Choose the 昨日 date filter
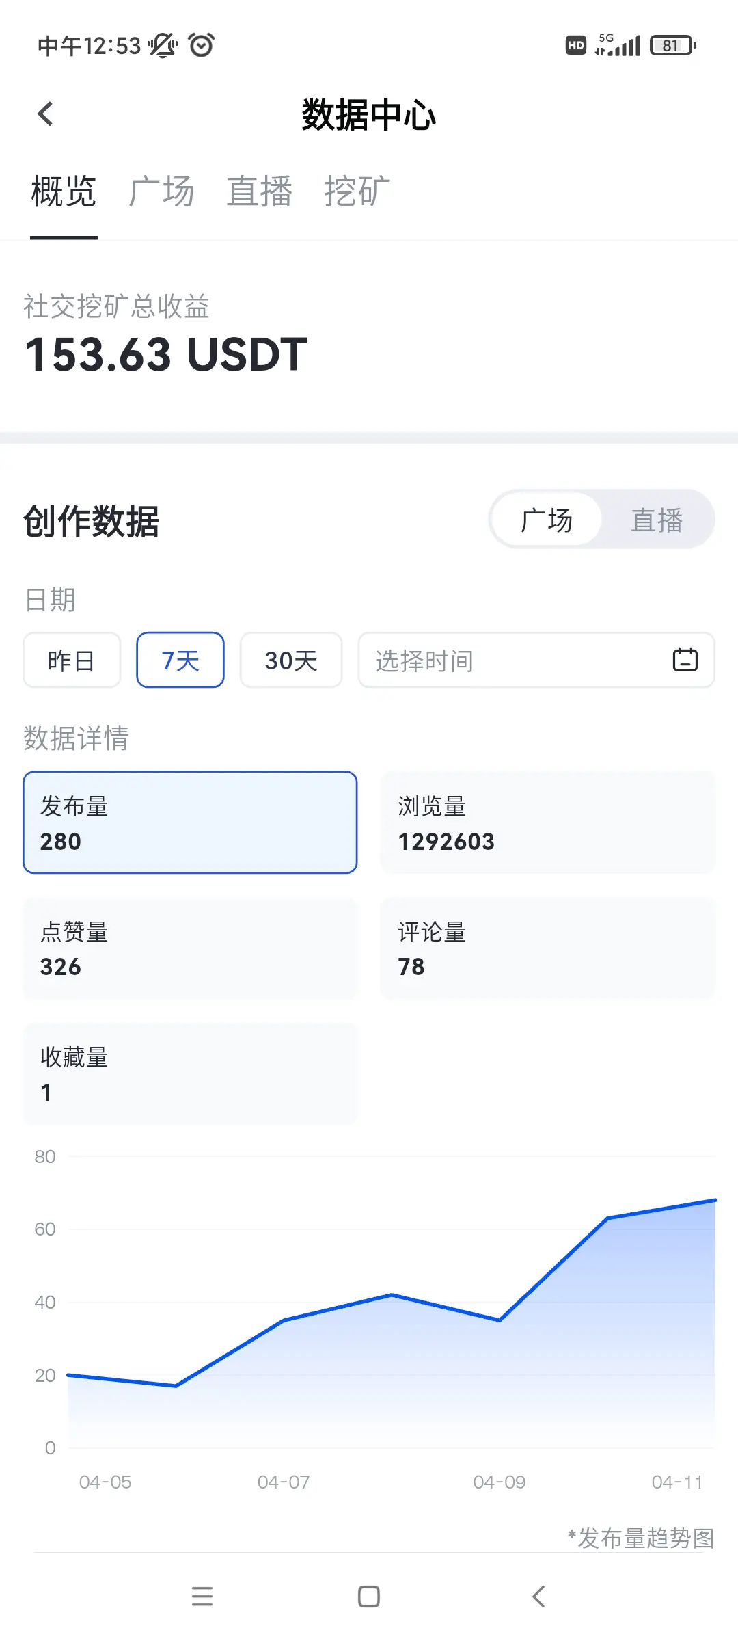 [x=72, y=660]
